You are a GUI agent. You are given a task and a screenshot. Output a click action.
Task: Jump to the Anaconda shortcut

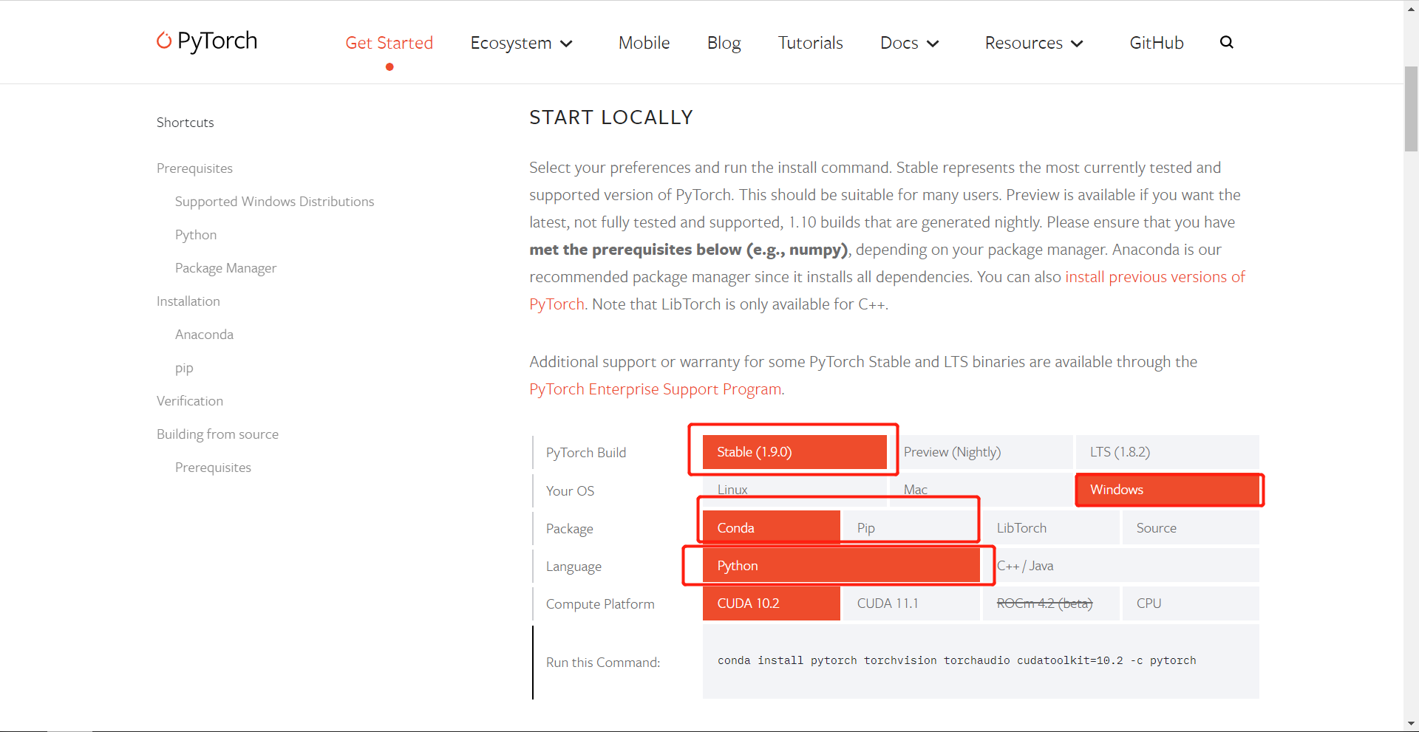click(204, 335)
